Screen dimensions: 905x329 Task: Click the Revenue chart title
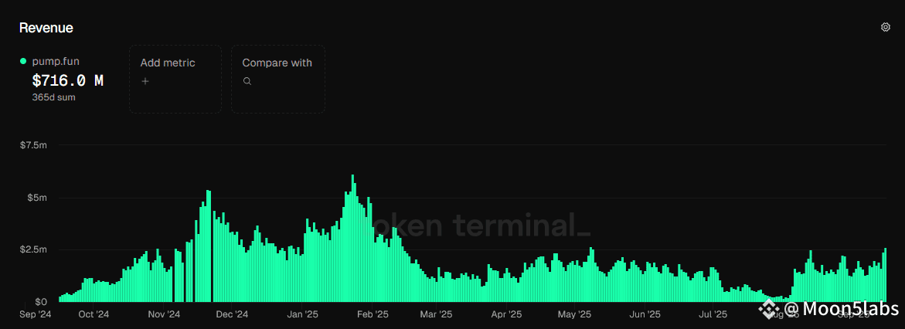pyautogui.click(x=46, y=28)
